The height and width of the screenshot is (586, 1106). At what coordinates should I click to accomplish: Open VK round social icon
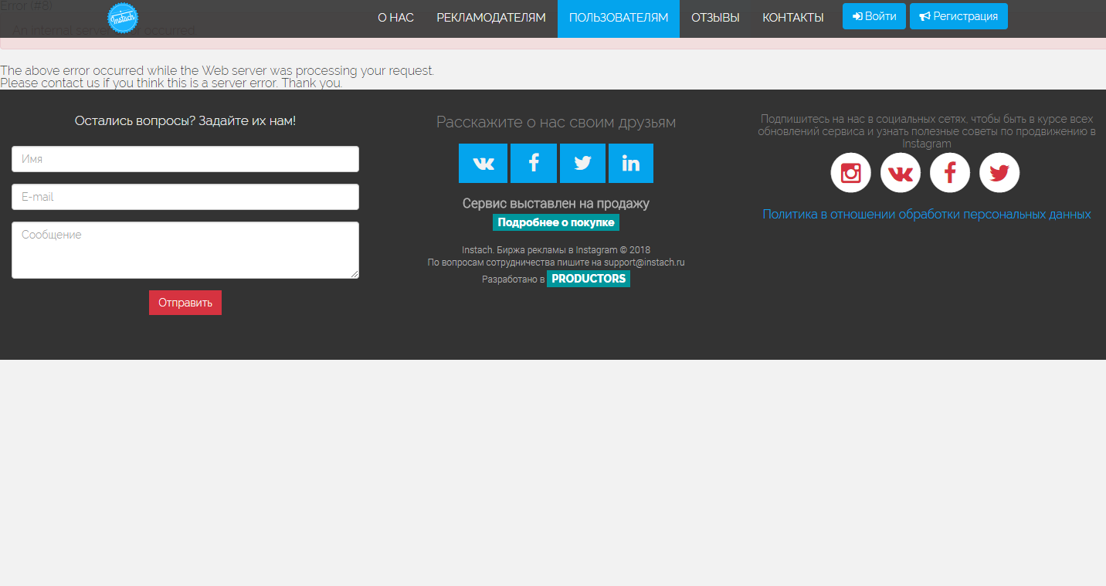pyautogui.click(x=900, y=172)
